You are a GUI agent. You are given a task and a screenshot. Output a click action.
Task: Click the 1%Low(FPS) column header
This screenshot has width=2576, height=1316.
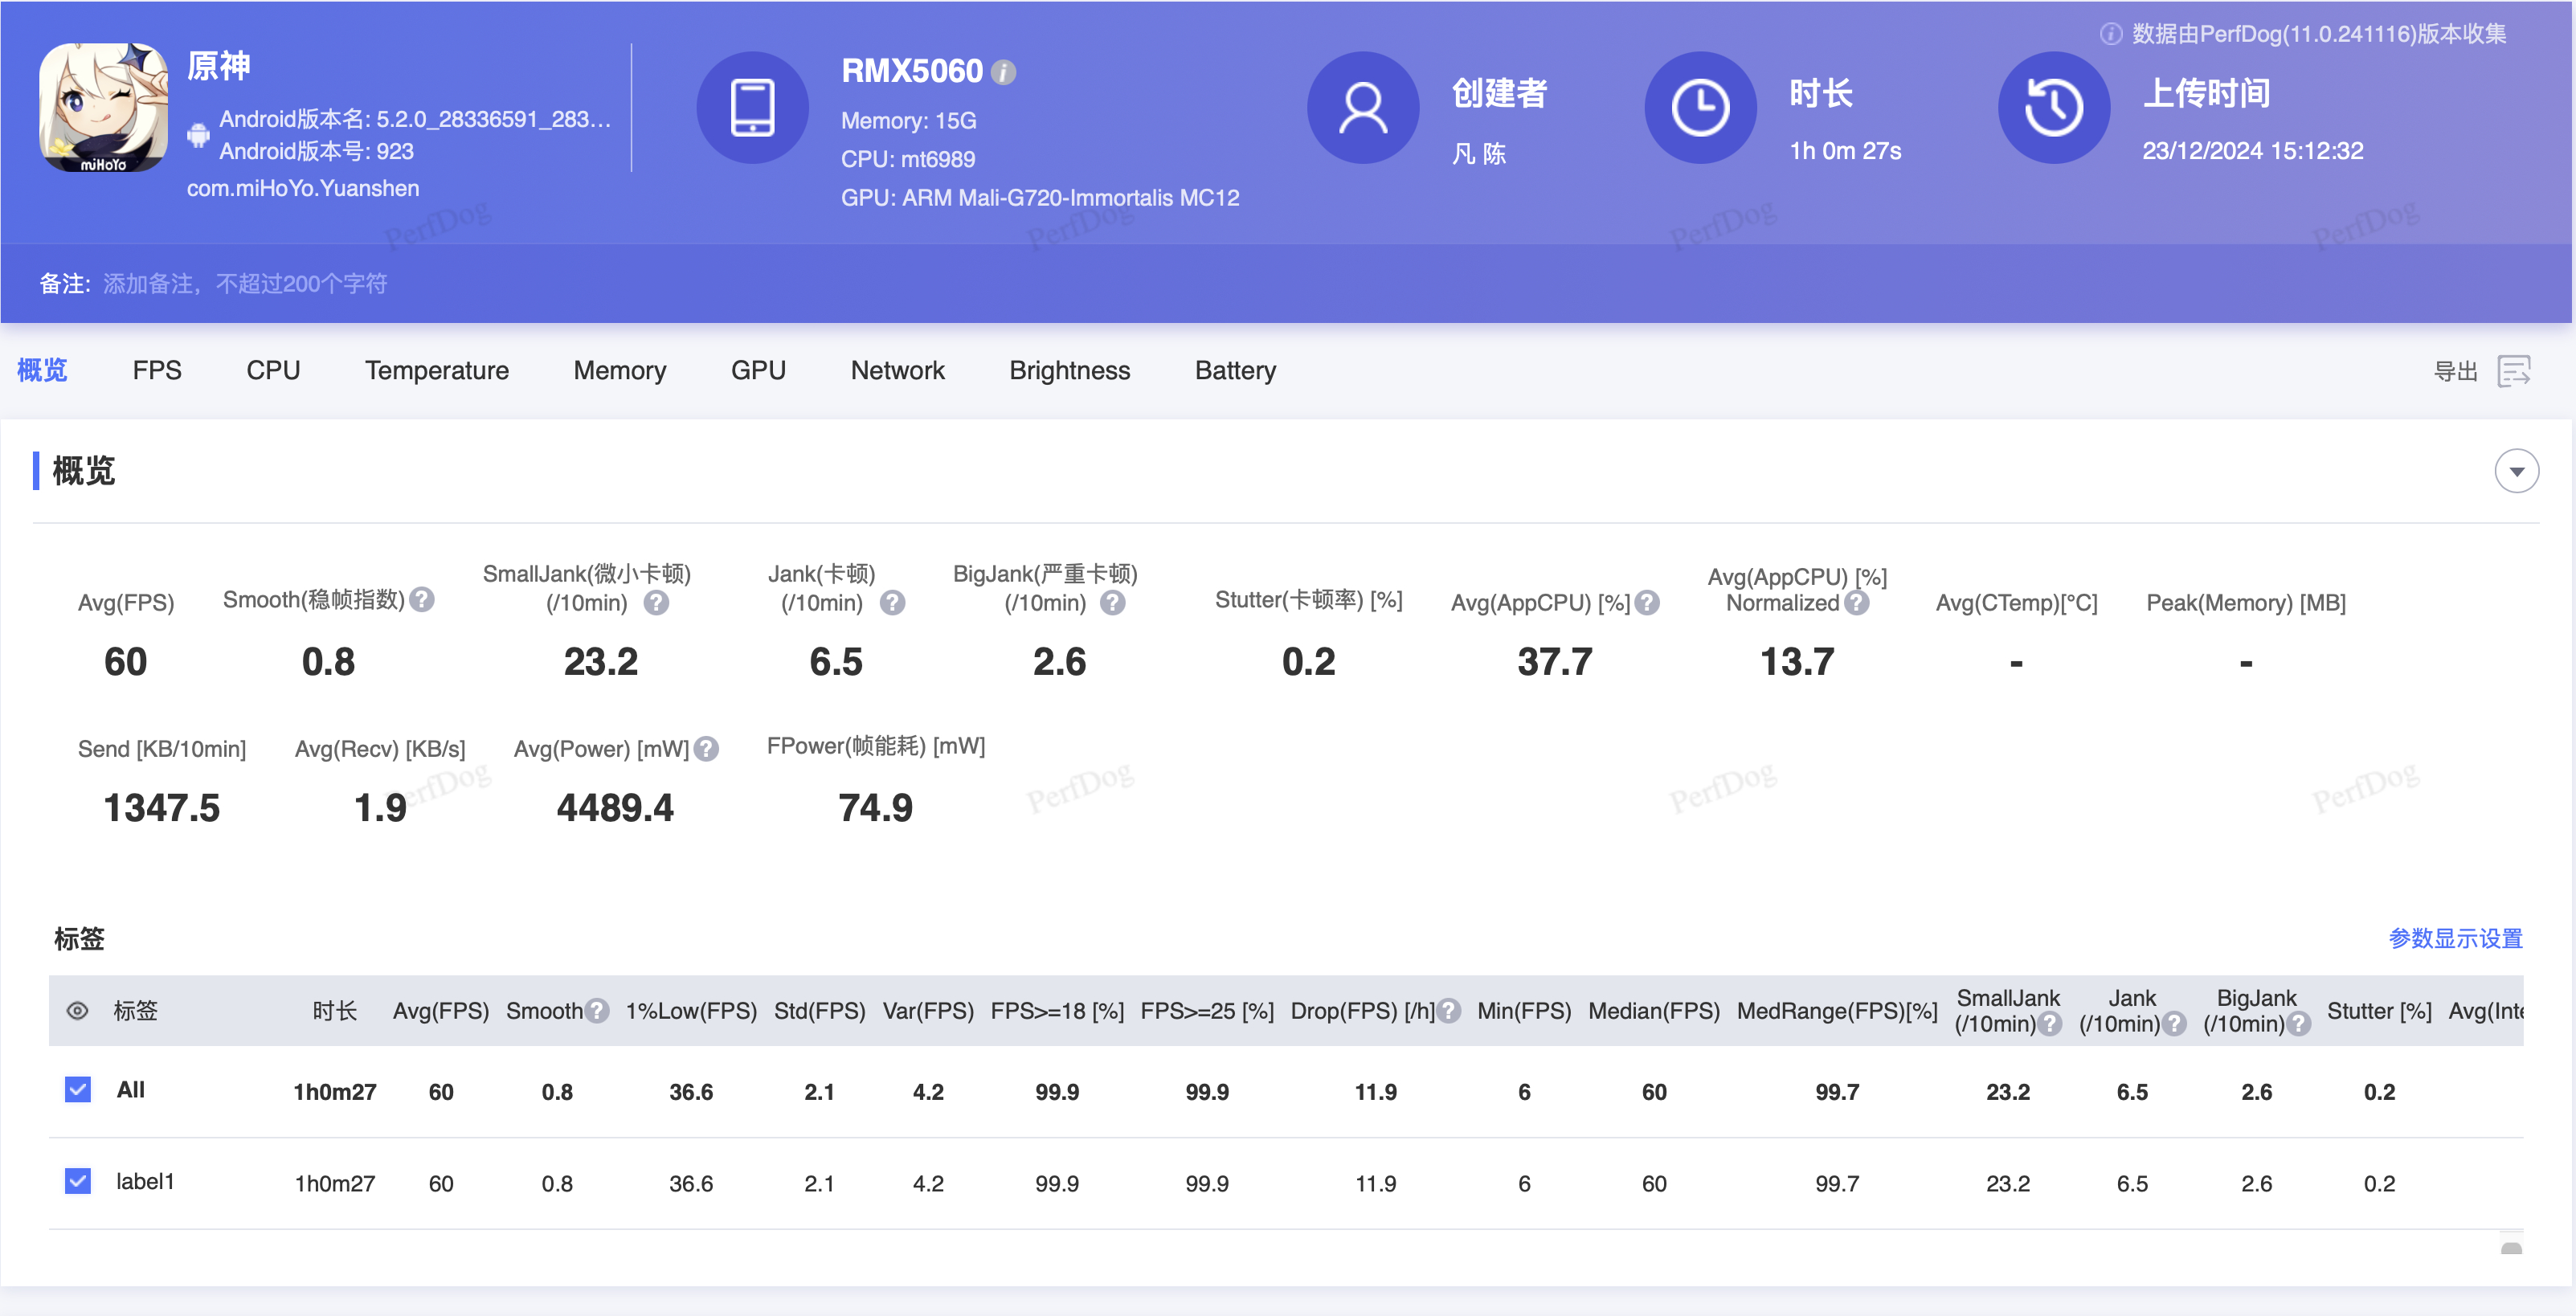coord(691,1011)
